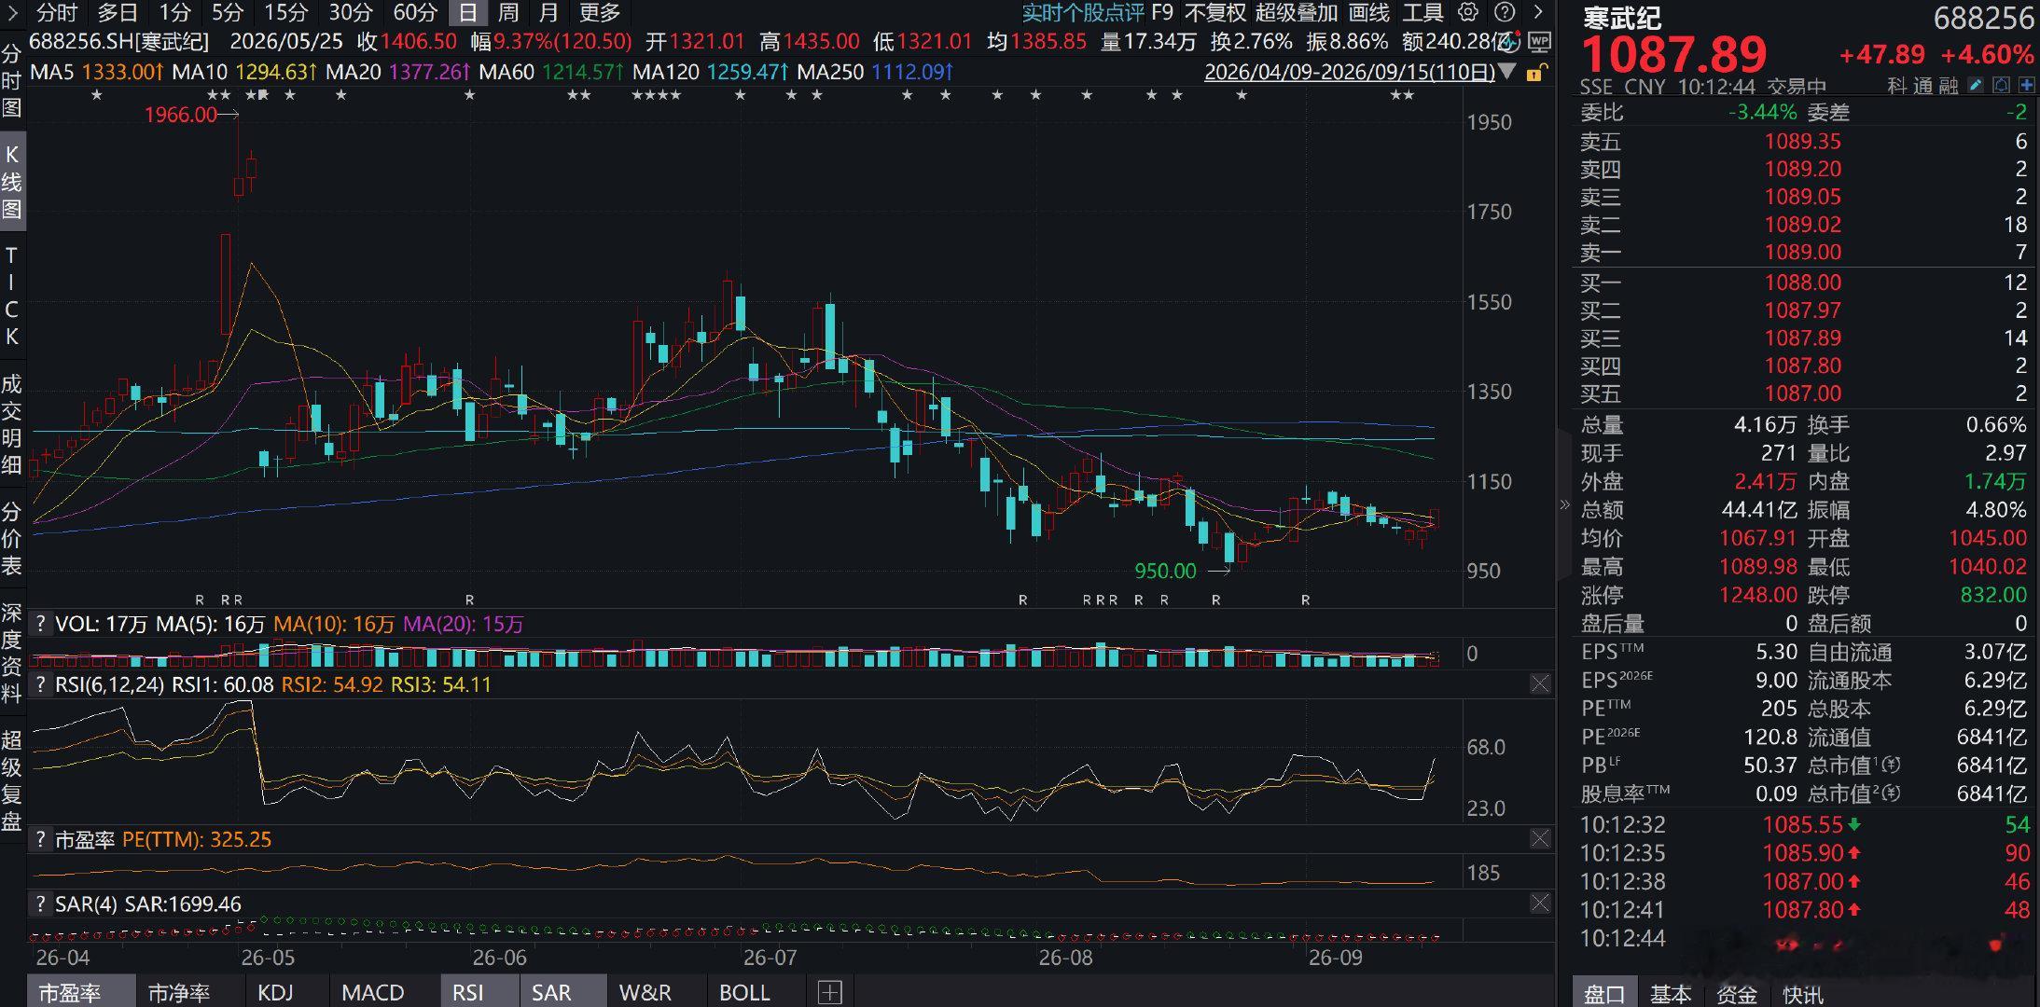
Task: Open 超级复盘 in the left sidebar
Action: coord(11,780)
